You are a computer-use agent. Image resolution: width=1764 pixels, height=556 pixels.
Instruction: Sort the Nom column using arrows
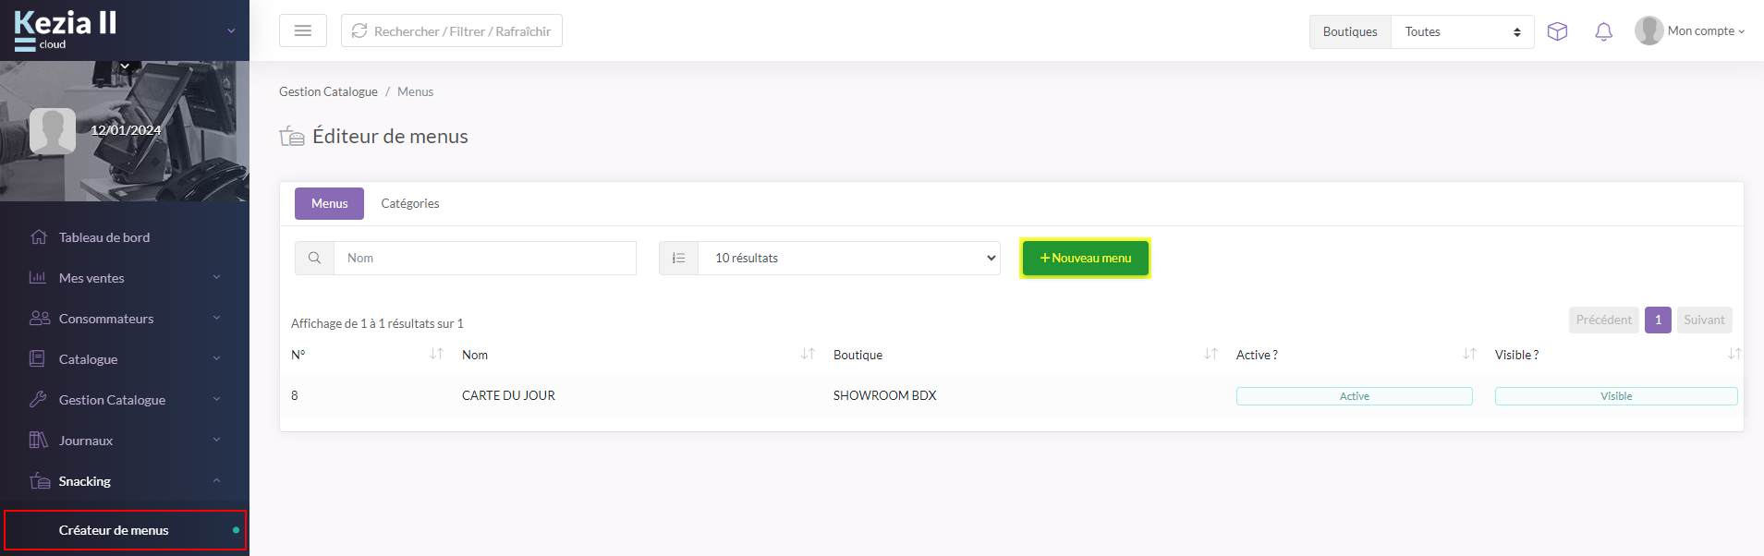808,355
